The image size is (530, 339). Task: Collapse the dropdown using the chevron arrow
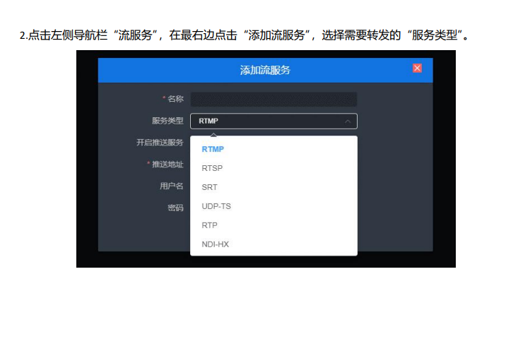point(348,121)
